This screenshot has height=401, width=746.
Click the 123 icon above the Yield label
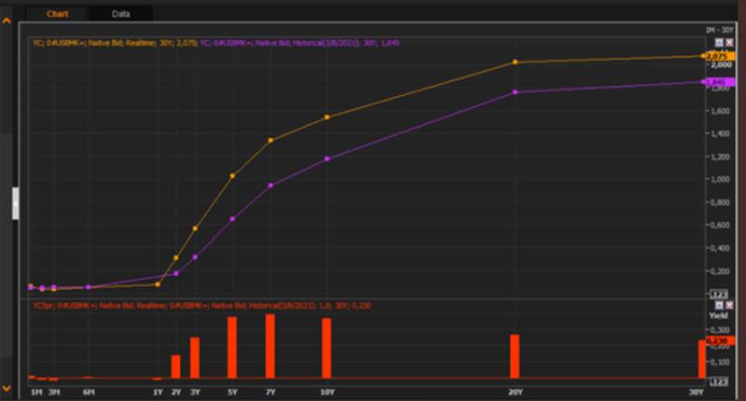coord(719,295)
